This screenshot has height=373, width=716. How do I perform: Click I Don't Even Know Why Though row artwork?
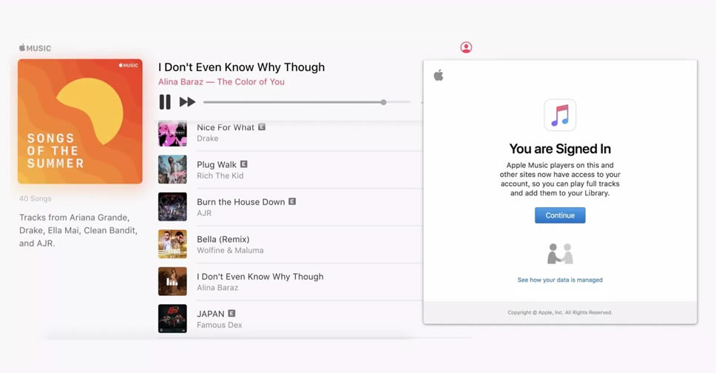coord(172,281)
